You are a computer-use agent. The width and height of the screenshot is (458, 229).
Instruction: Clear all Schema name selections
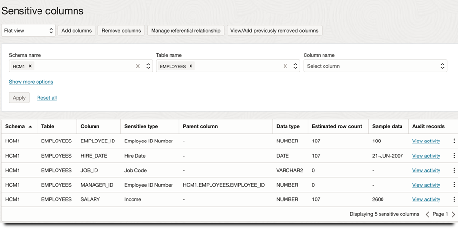pyautogui.click(x=138, y=66)
